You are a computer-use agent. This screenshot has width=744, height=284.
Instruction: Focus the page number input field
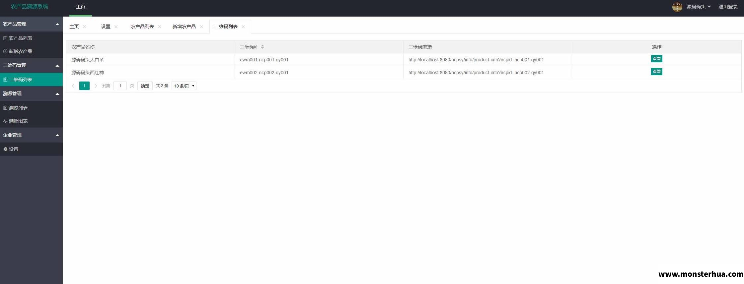[120, 86]
